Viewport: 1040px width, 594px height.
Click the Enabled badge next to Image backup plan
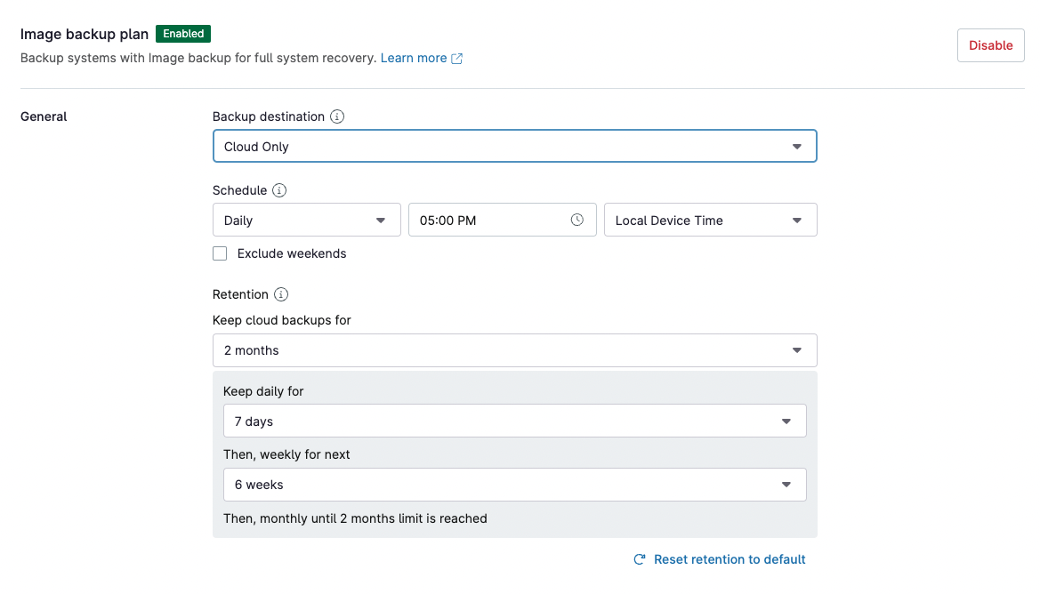click(x=183, y=34)
